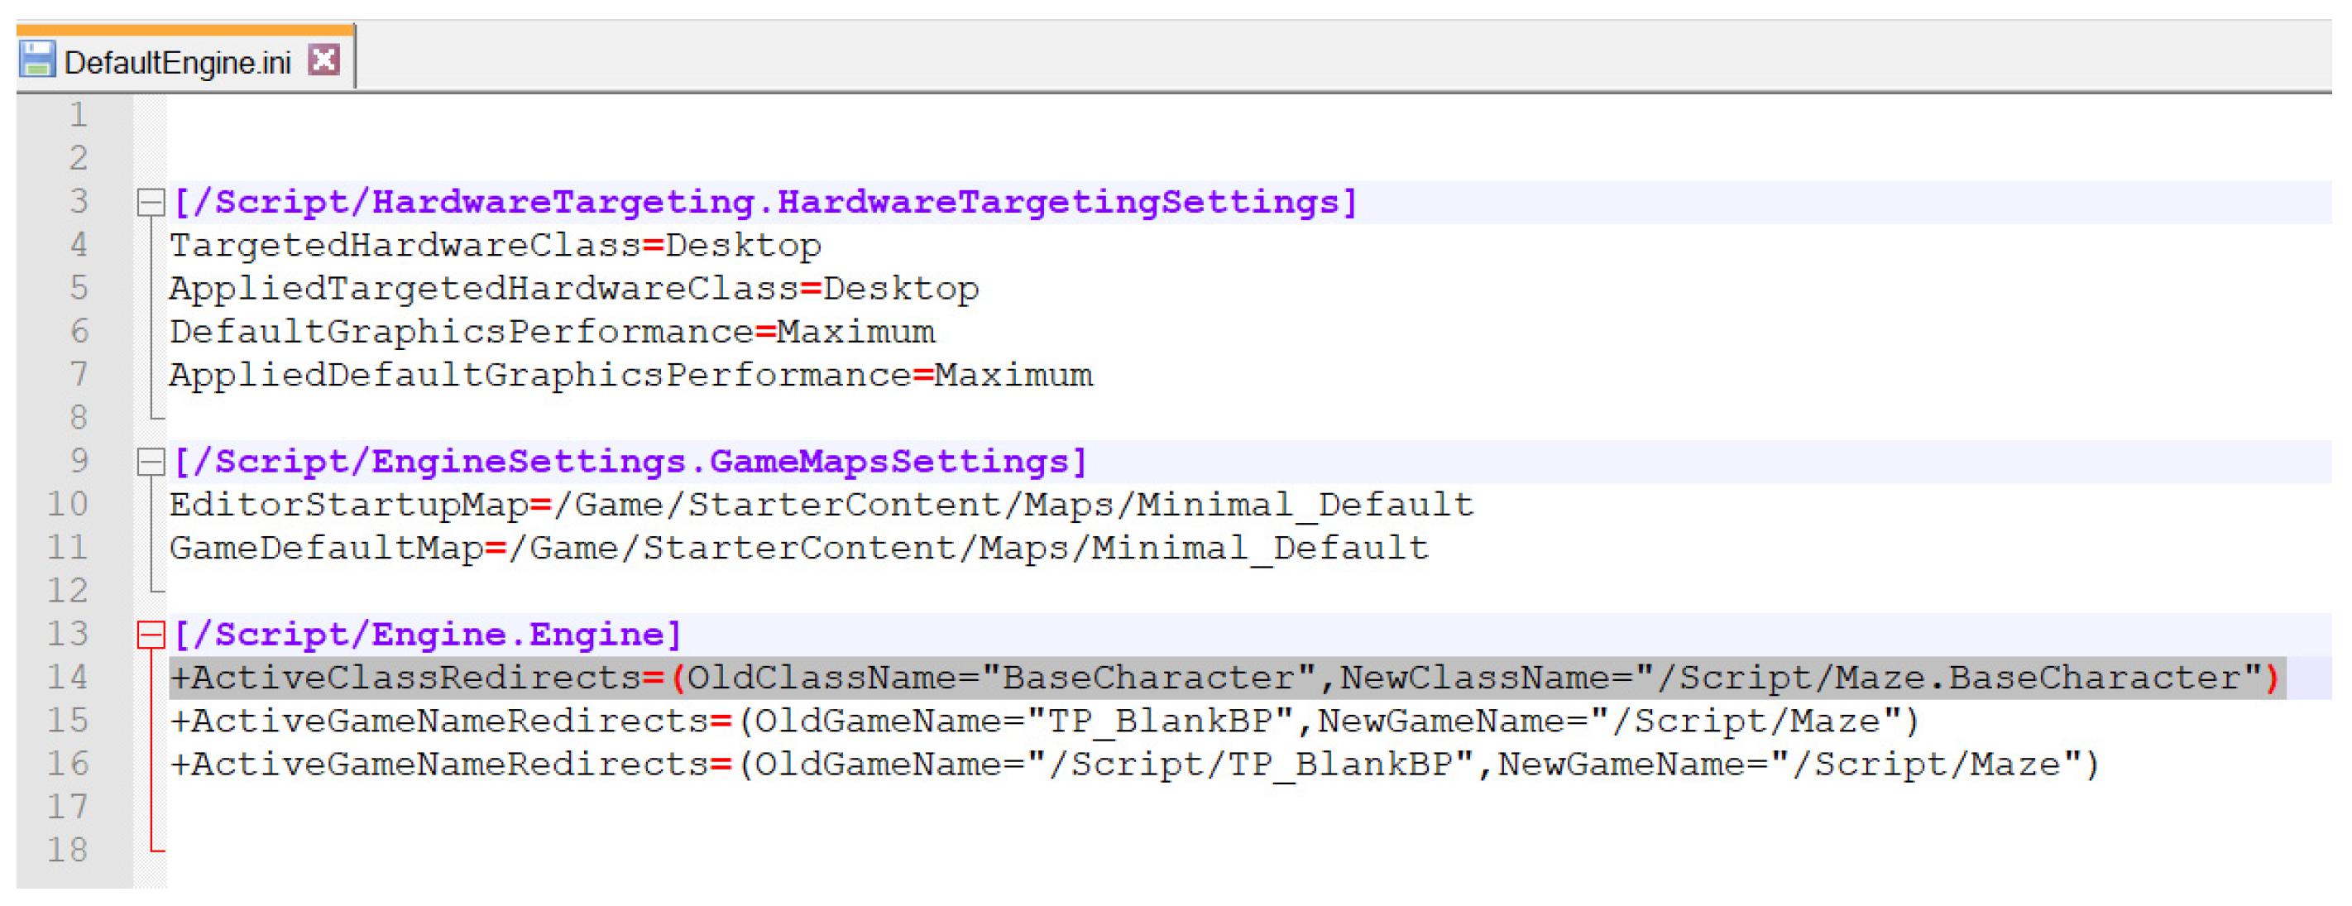
Task: Click the /Script/TP_BlankBP redirect line
Action: (x=1134, y=764)
